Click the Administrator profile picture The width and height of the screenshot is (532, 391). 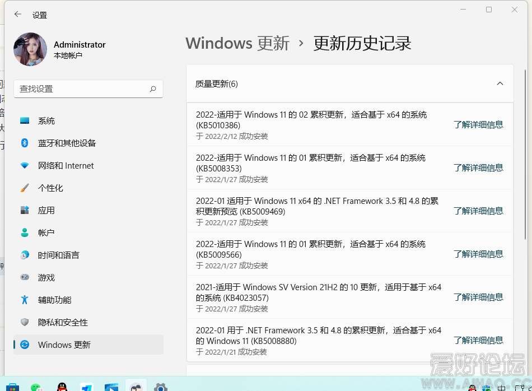coord(30,49)
